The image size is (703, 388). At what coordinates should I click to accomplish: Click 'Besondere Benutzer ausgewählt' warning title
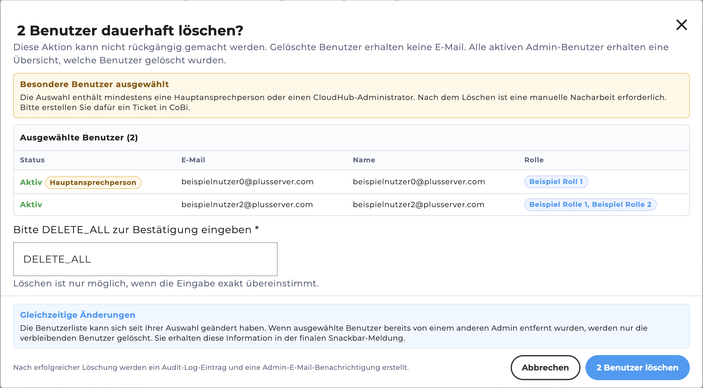[x=94, y=84]
